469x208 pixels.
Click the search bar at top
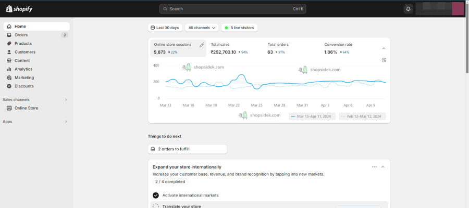[x=232, y=9]
